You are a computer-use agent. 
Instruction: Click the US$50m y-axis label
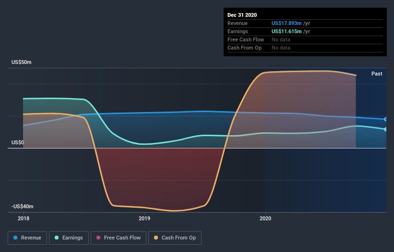(22, 62)
